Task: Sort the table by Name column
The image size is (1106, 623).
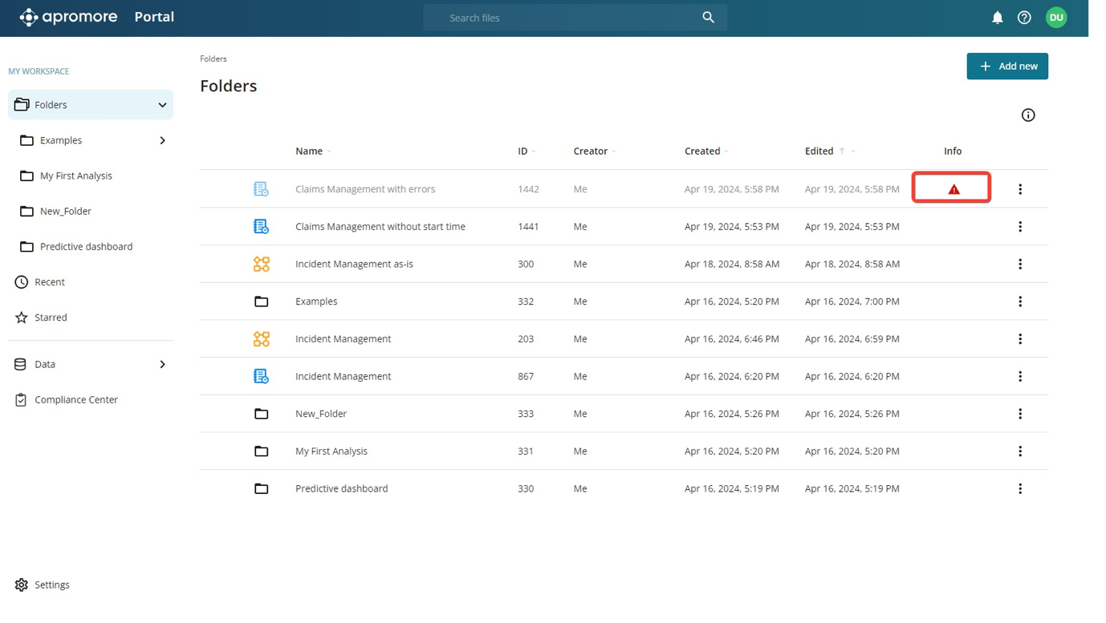Action: click(x=309, y=151)
